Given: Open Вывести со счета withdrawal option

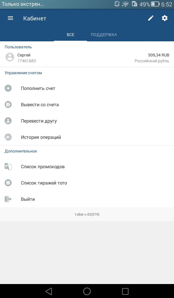Looking at the screenshot, I should coord(87,104).
